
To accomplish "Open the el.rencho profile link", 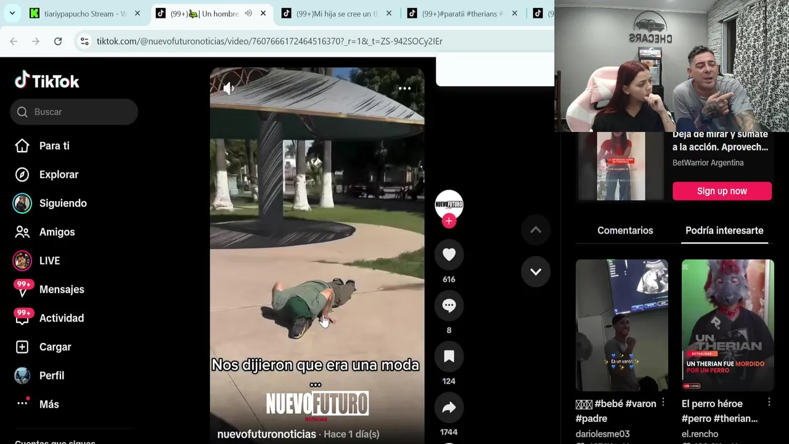I will 700,434.
